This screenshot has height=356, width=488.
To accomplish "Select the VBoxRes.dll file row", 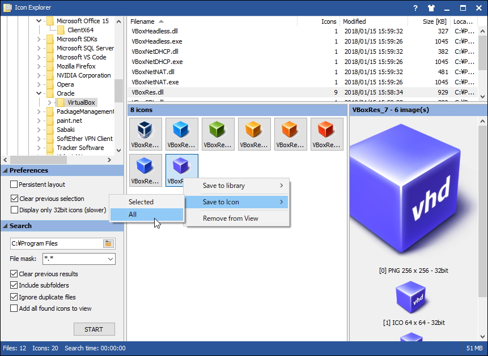I will coord(303,92).
